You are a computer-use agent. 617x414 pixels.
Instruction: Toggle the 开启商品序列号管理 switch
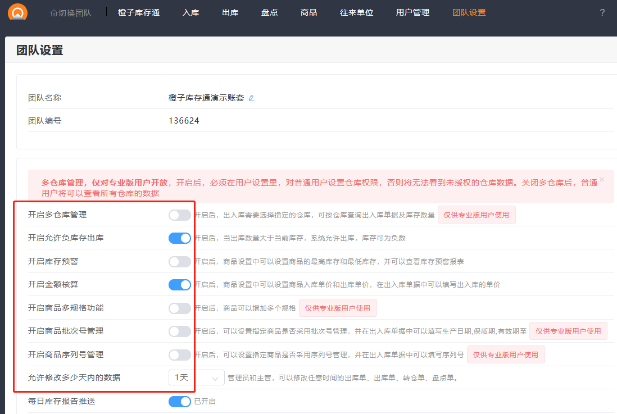180,355
